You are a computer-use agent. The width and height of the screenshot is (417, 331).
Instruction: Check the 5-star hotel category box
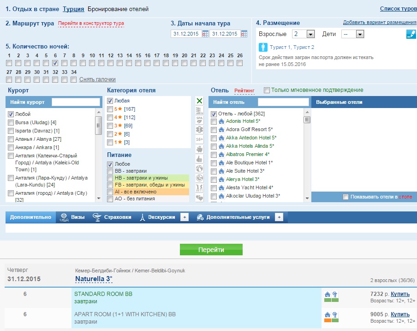coord(110,109)
